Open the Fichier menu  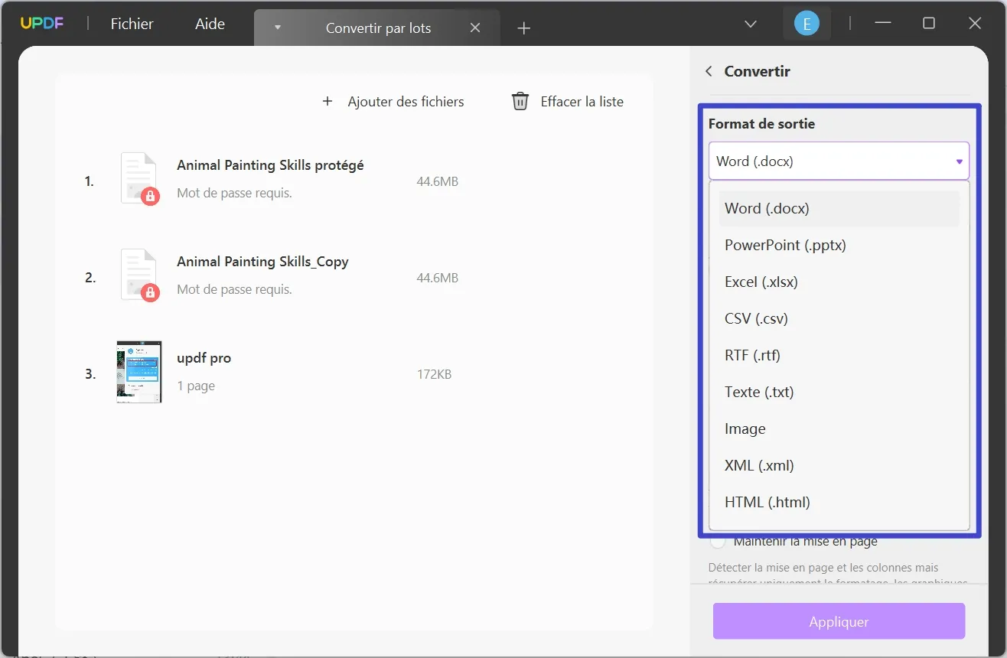point(131,24)
